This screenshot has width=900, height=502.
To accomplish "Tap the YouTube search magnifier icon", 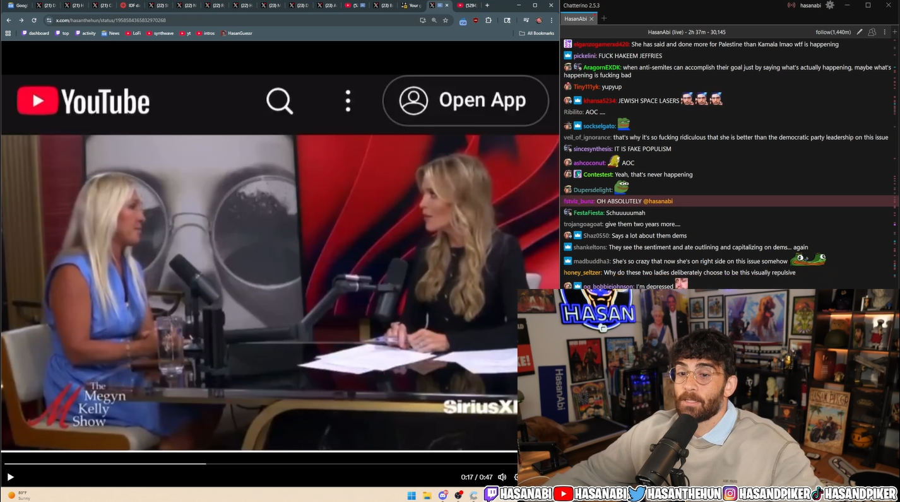I will 280,101.
